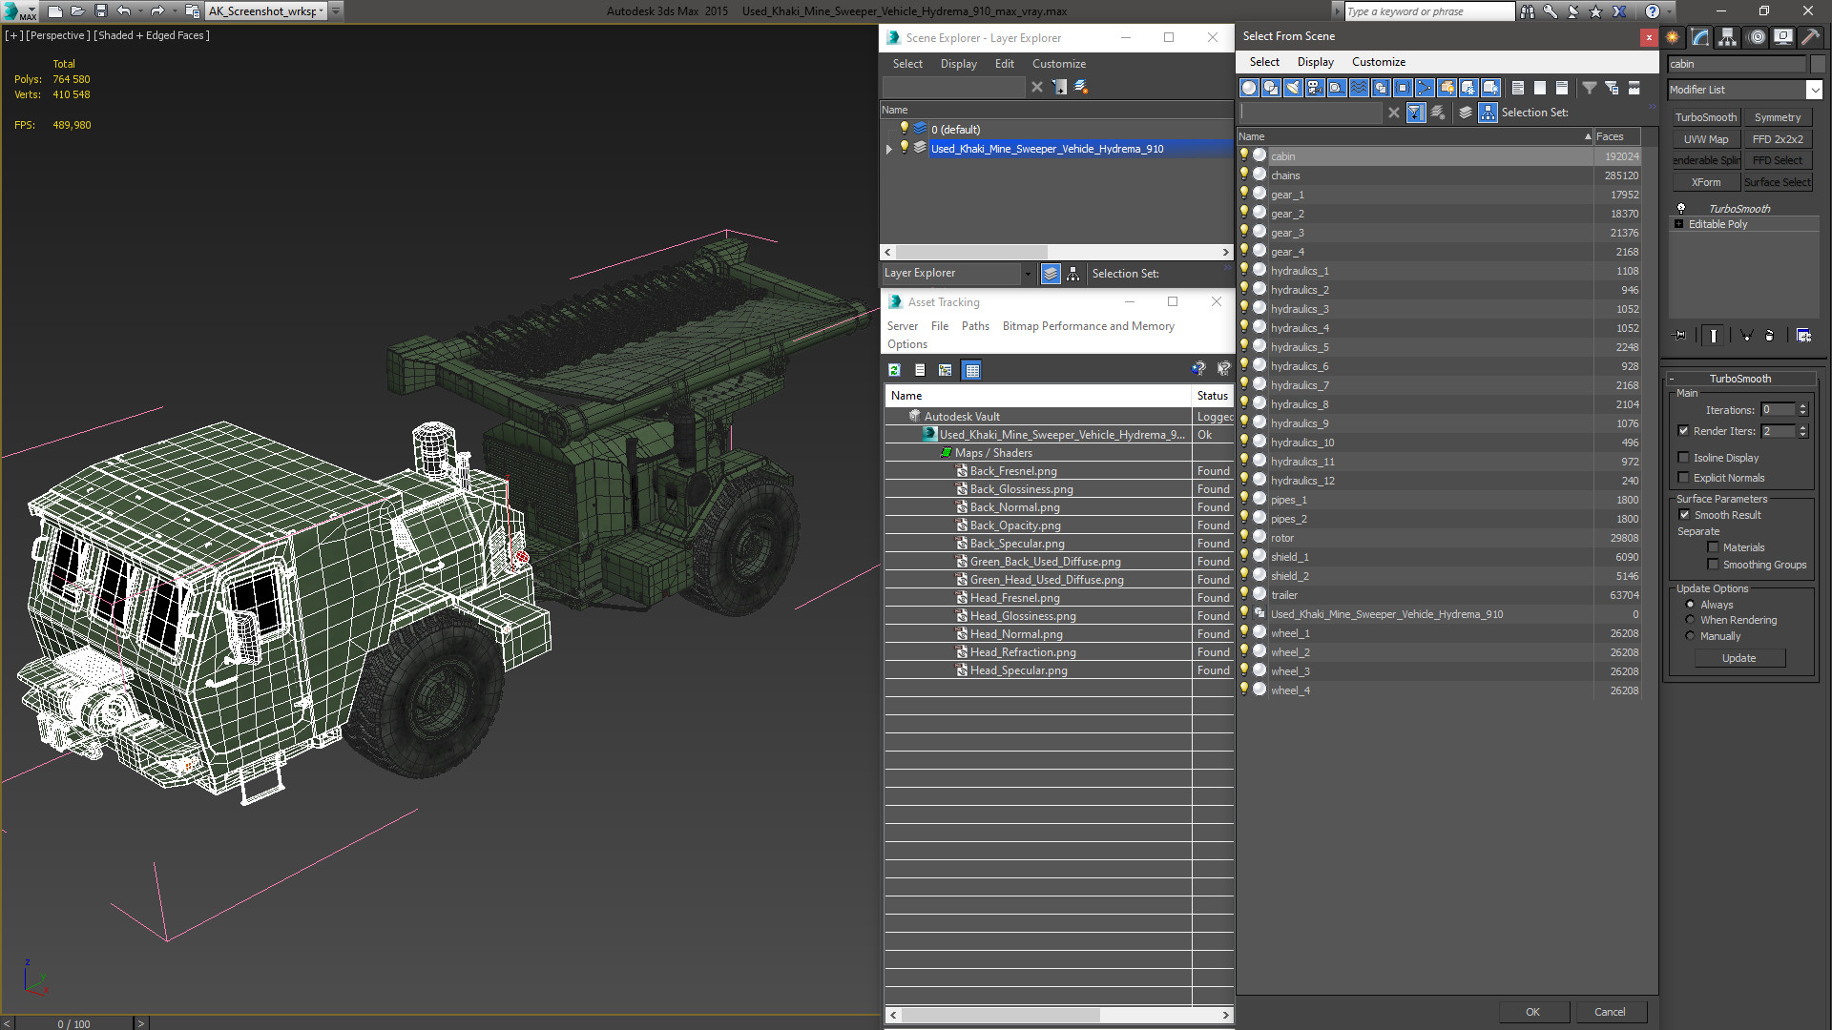Toggle Display Helpers tape-measure filter icon
Screen dimensions: 1832x1030
(1337, 88)
